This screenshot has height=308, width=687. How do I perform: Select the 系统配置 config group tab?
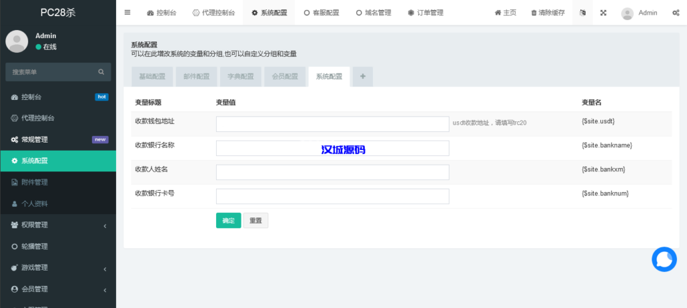tap(329, 76)
